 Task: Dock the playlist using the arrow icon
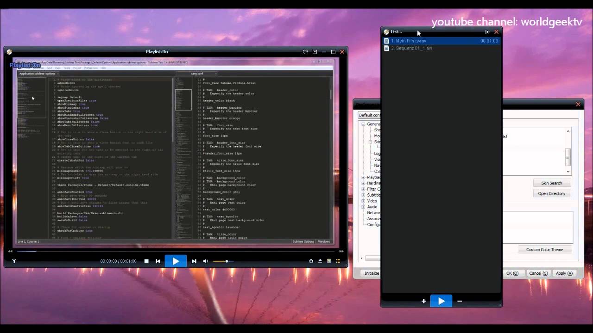coord(487,32)
